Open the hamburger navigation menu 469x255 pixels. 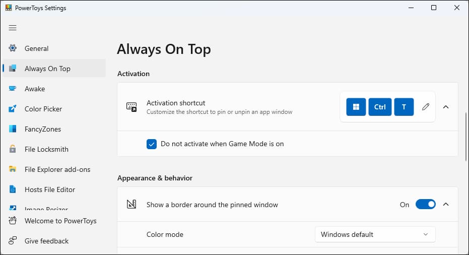click(13, 28)
